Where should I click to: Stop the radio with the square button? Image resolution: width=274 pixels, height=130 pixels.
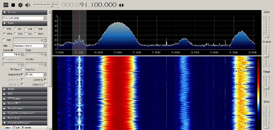point(13,5)
